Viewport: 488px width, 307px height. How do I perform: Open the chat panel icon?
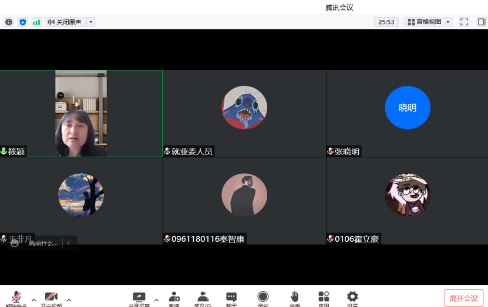coord(231,297)
